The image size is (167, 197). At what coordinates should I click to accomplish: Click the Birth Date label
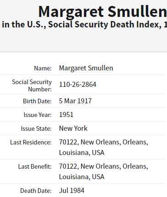37,101
